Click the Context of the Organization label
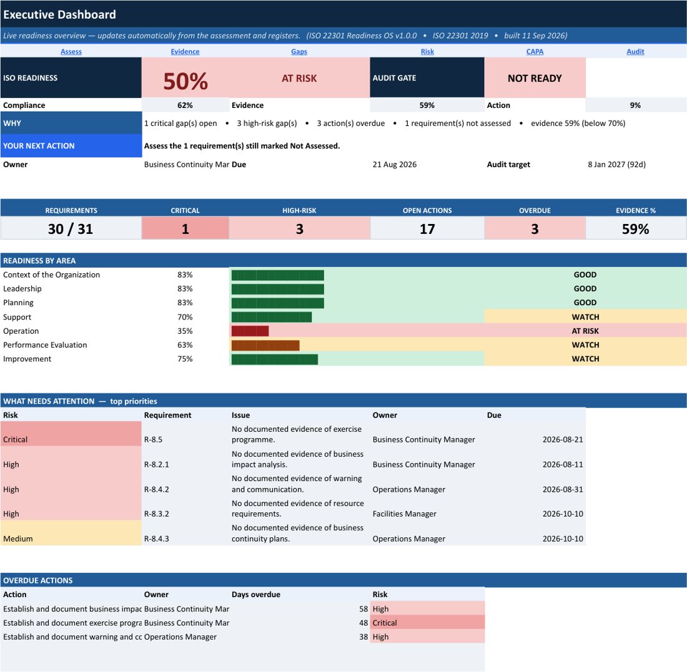Image resolution: width=687 pixels, height=672 pixels. coord(51,275)
